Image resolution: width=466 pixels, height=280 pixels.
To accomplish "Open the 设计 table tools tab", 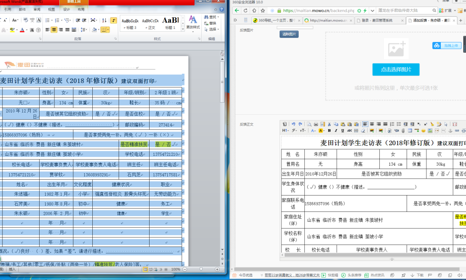I will (x=67, y=9).
